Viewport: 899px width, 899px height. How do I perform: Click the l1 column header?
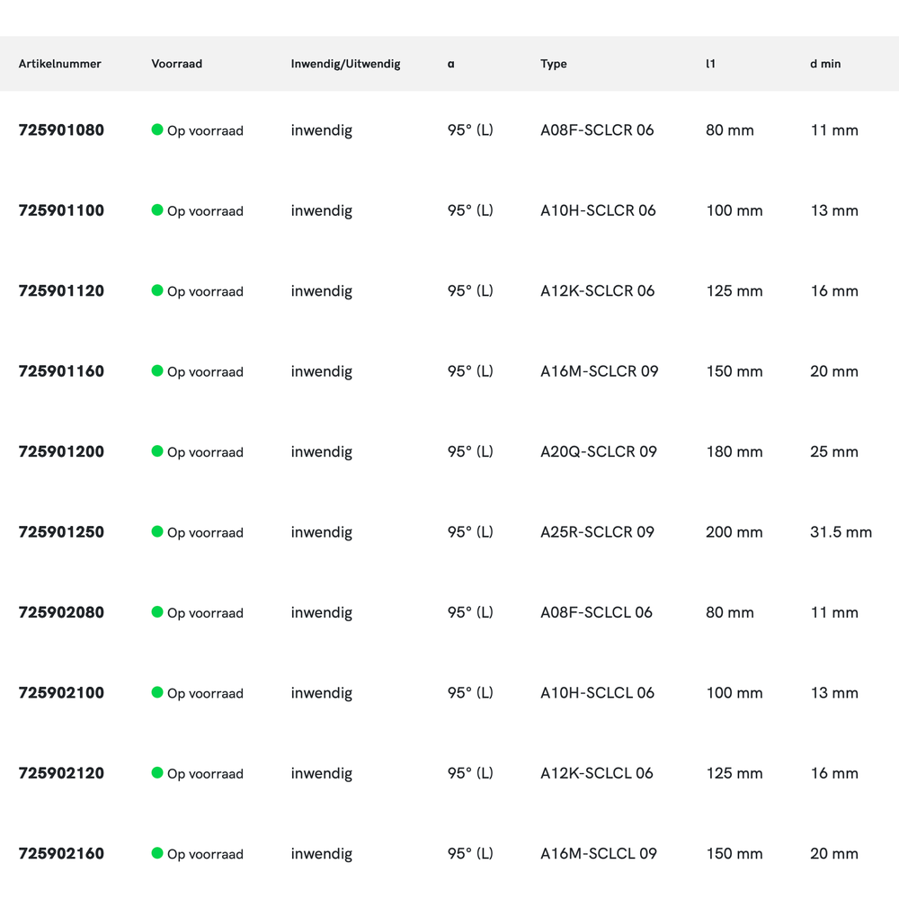click(710, 64)
